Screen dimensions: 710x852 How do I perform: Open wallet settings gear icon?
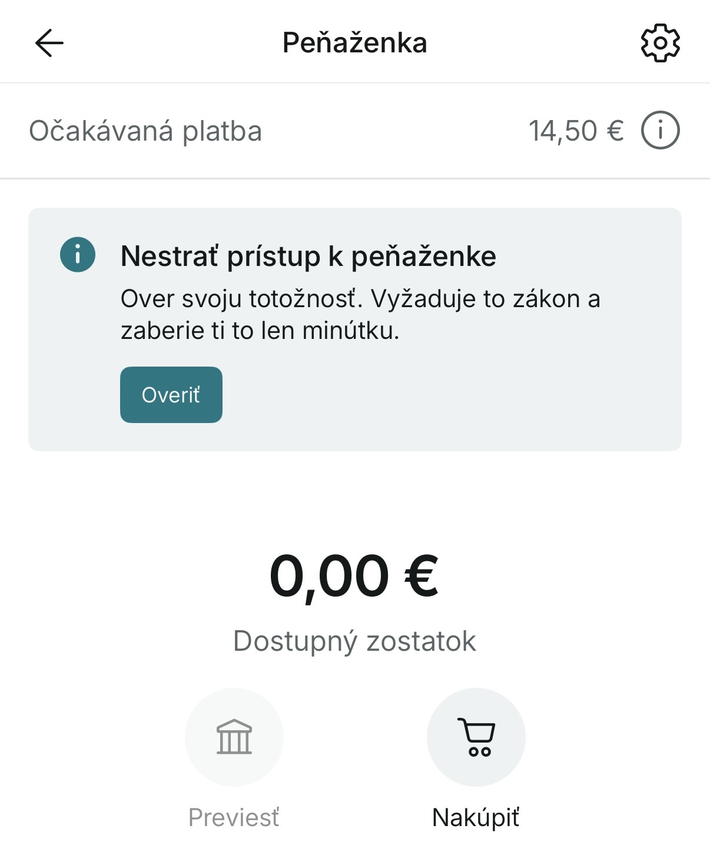coord(660,43)
